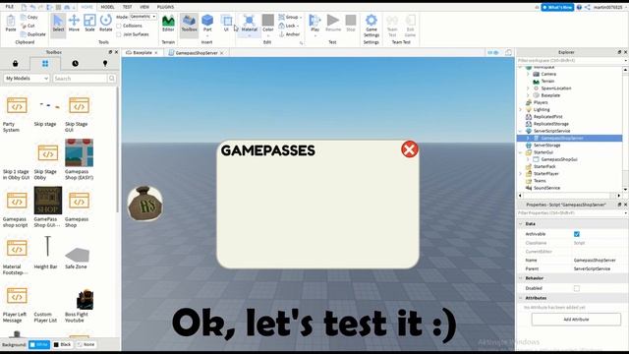This screenshot has width=629, height=354.
Task: Switch to the PLUGINS ribbon tab
Action: click(166, 7)
